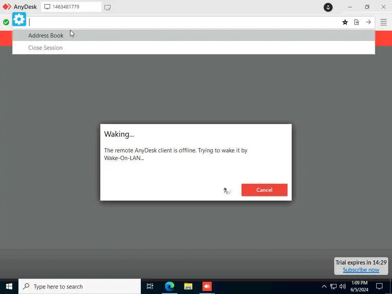Open Task View on the taskbar
The width and height of the screenshot is (392, 294).
[150, 286]
